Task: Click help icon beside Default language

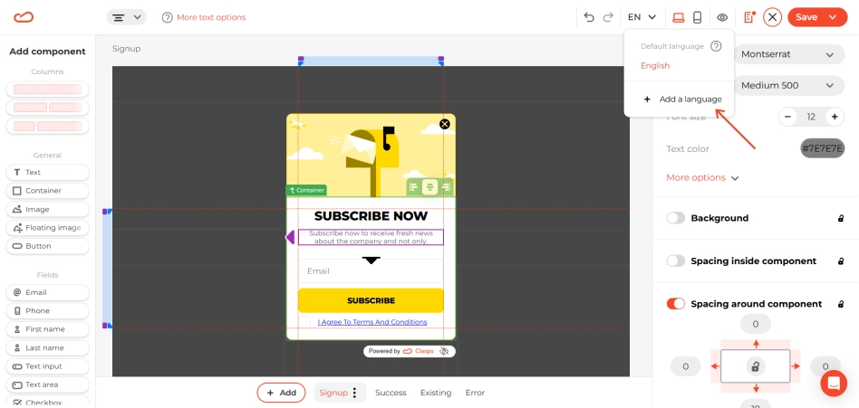Action: [x=716, y=46]
